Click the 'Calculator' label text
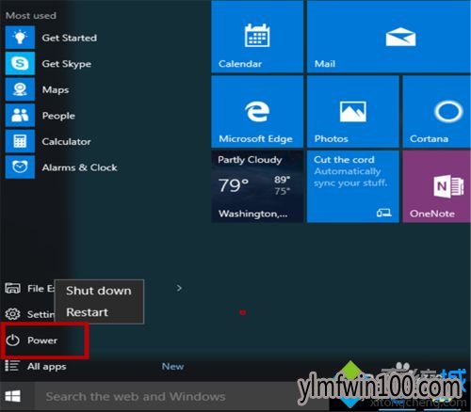471x412 pixels. click(x=66, y=142)
